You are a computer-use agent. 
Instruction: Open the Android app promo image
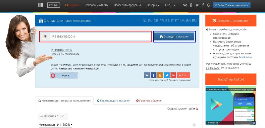231,105
